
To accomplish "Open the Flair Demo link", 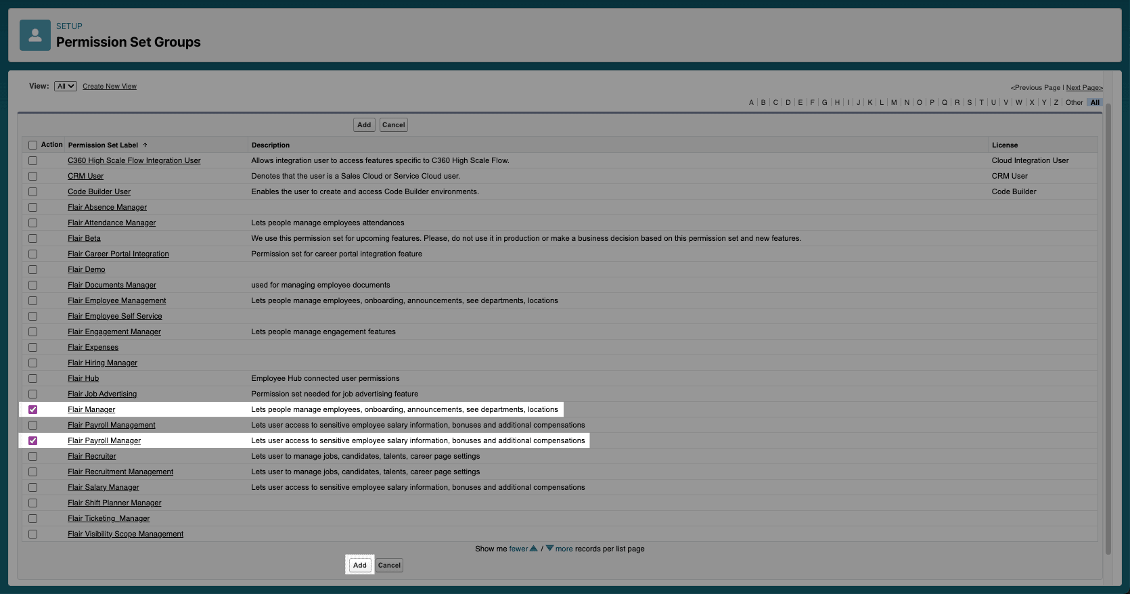I will point(87,269).
